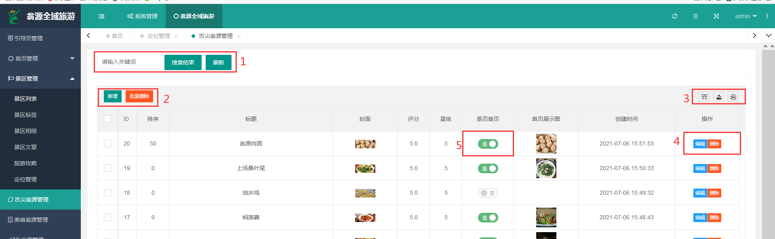Toggle 是否首页 switch for 翁源肉圆

point(488,144)
